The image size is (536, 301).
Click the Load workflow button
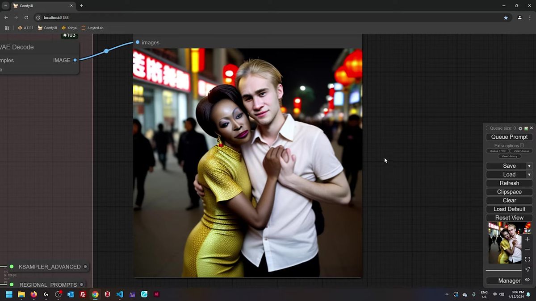pyautogui.click(x=506, y=174)
